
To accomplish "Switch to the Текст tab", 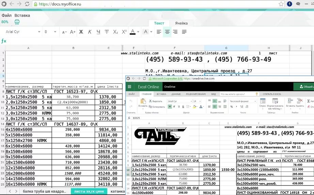I will (159, 23).
